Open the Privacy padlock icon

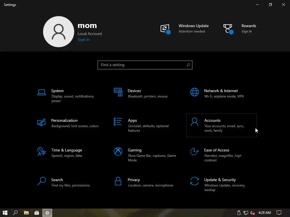[118, 181]
